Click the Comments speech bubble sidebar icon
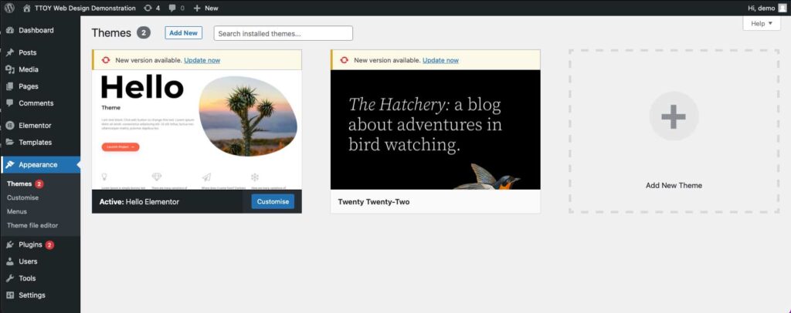This screenshot has height=313, width=791. pos(9,103)
